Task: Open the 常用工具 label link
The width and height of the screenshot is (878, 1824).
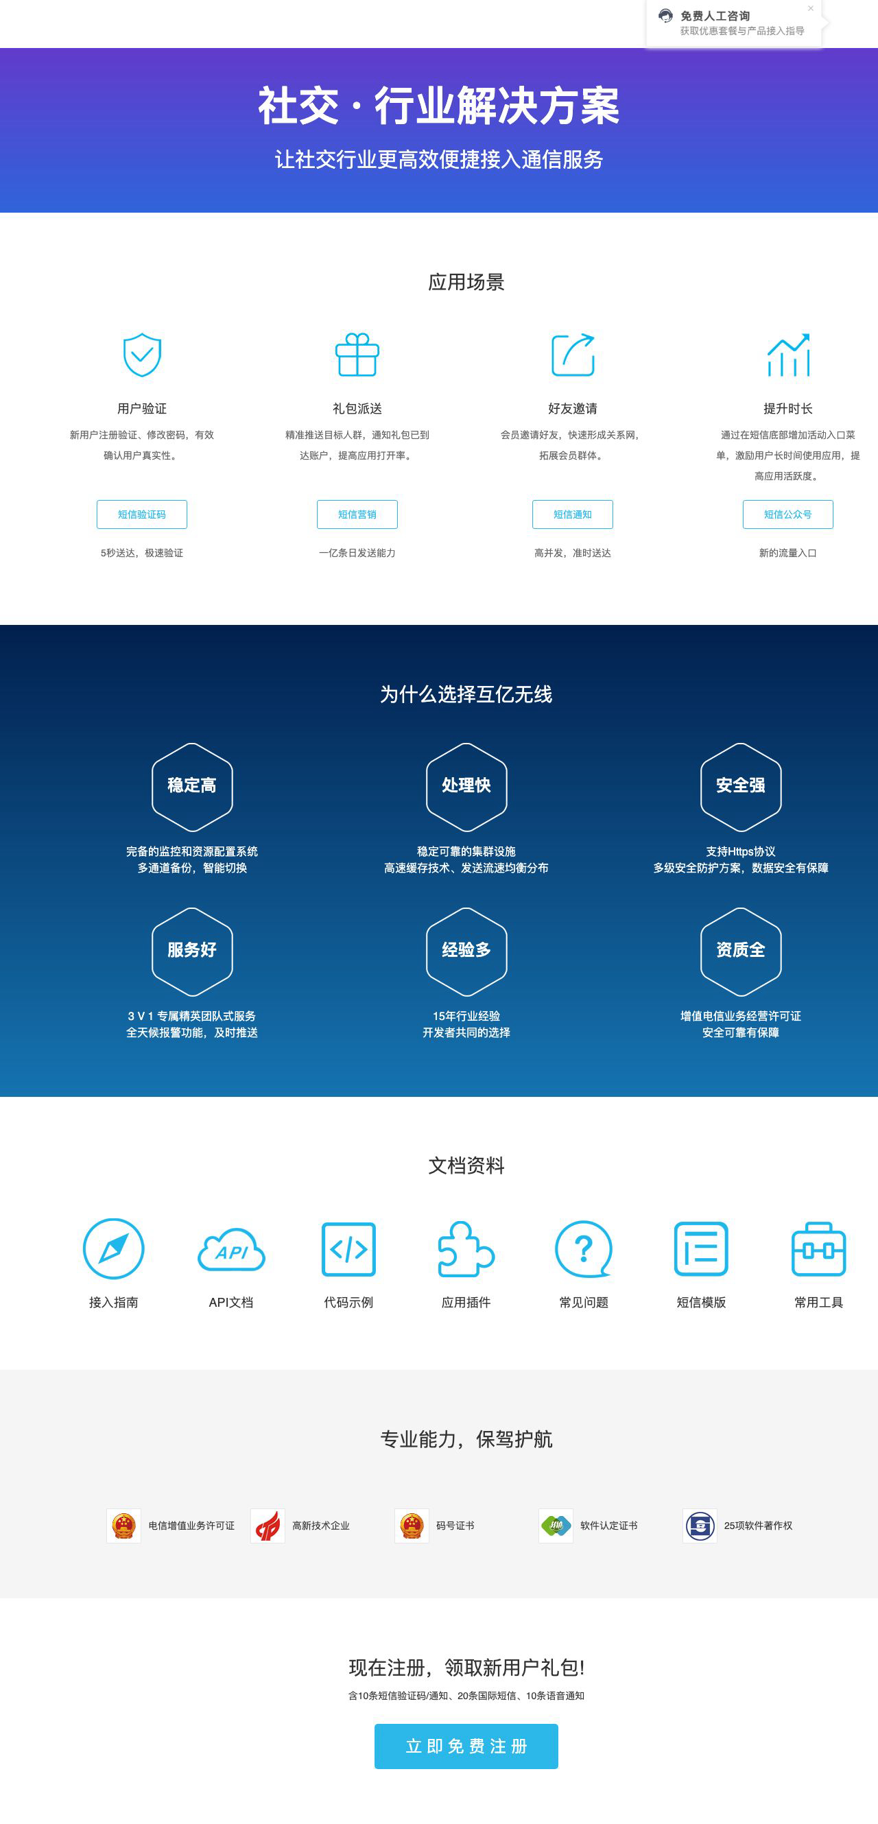Action: 818,1302
